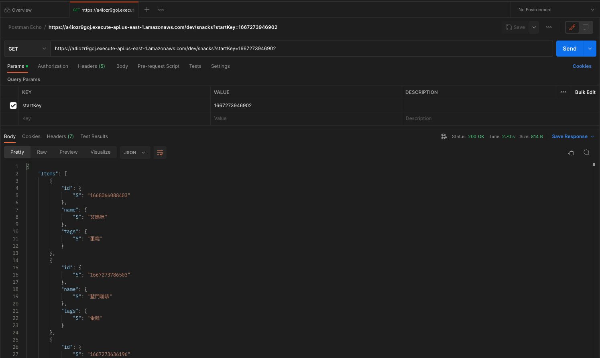The width and height of the screenshot is (600, 358).
Task: Click the Query Params heading
Action: (x=24, y=79)
